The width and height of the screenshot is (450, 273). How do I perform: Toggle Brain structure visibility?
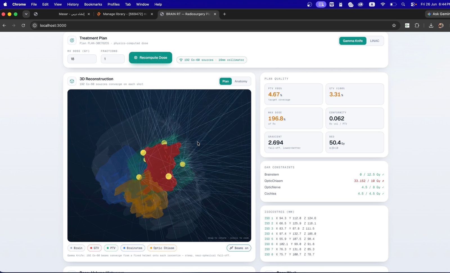pyautogui.click(x=76, y=248)
